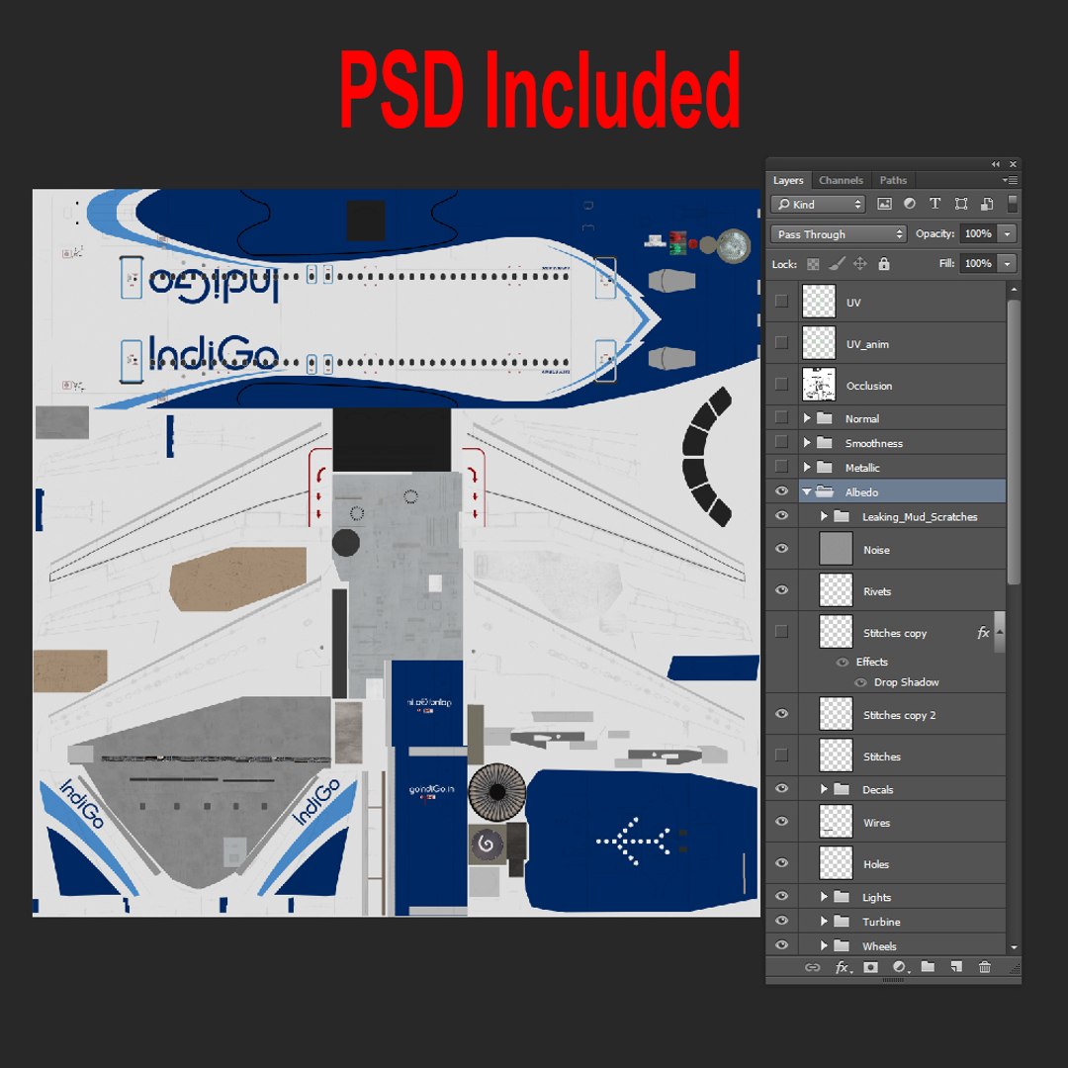This screenshot has height=1068, width=1068.
Task: Filter layers by adjustment layer icon
Action: coord(910,204)
